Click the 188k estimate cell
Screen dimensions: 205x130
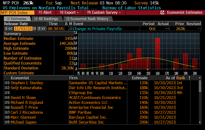point(144,88)
